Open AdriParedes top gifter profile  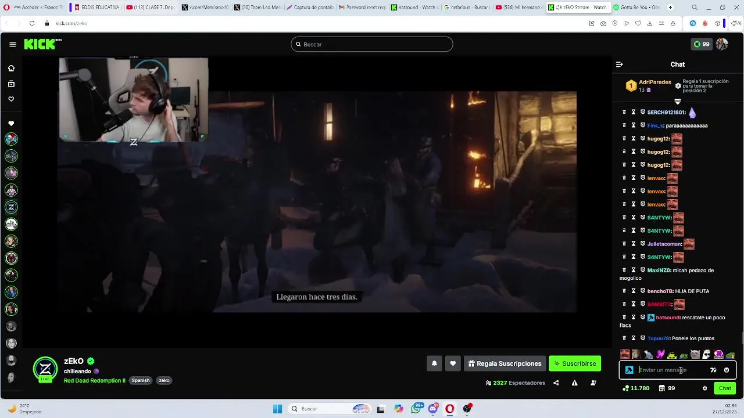click(655, 82)
